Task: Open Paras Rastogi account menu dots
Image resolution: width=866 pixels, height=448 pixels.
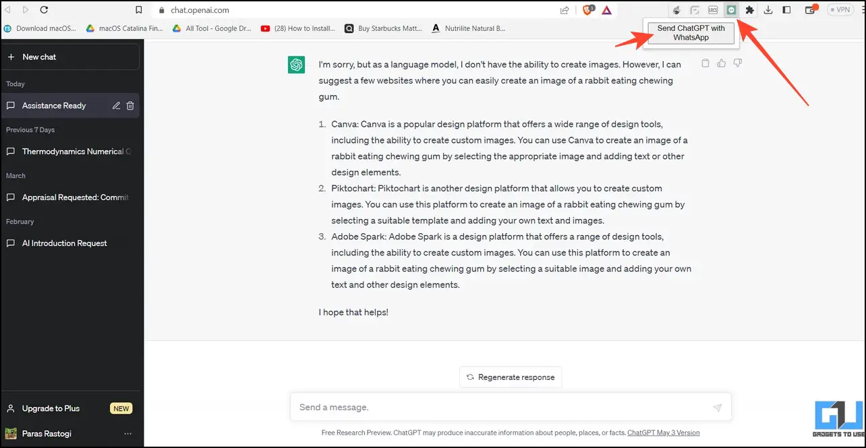Action: (128, 434)
